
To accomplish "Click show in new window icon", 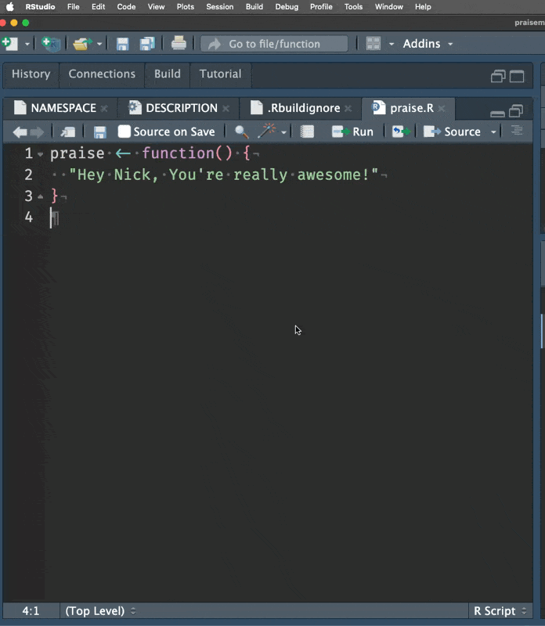I will pos(68,131).
